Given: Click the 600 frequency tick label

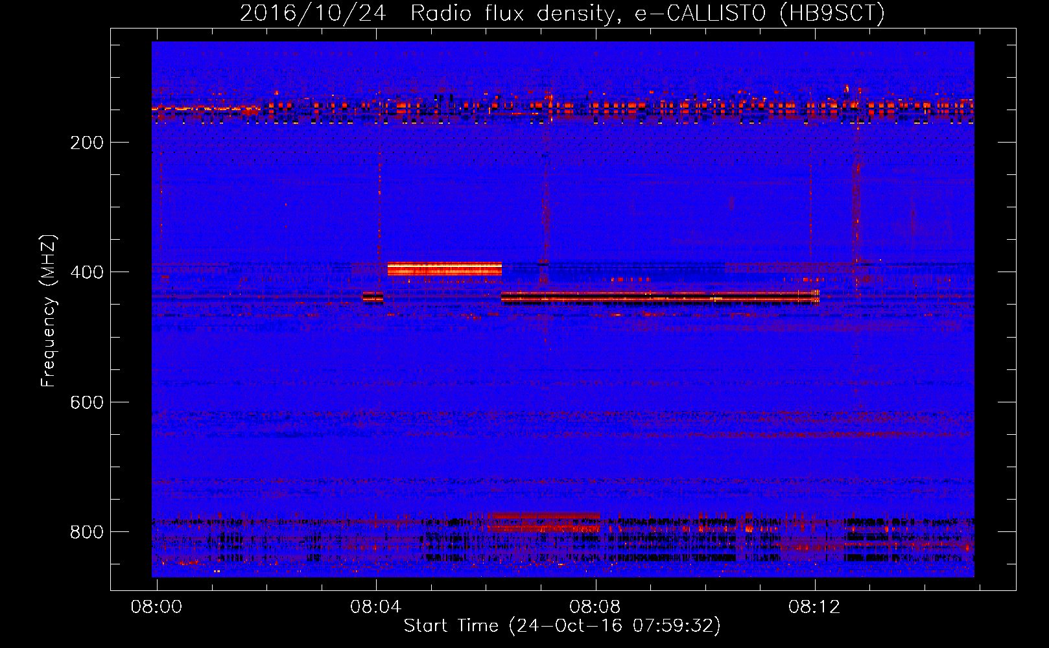Looking at the screenshot, I should click(x=87, y=402).
